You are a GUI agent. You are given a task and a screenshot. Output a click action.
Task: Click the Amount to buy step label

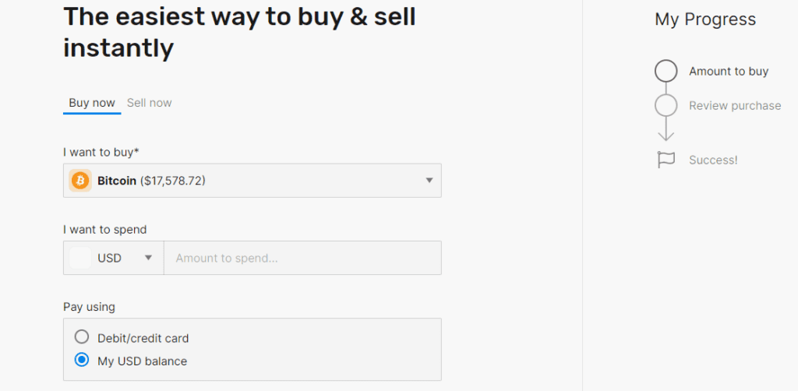coord(728,71)
